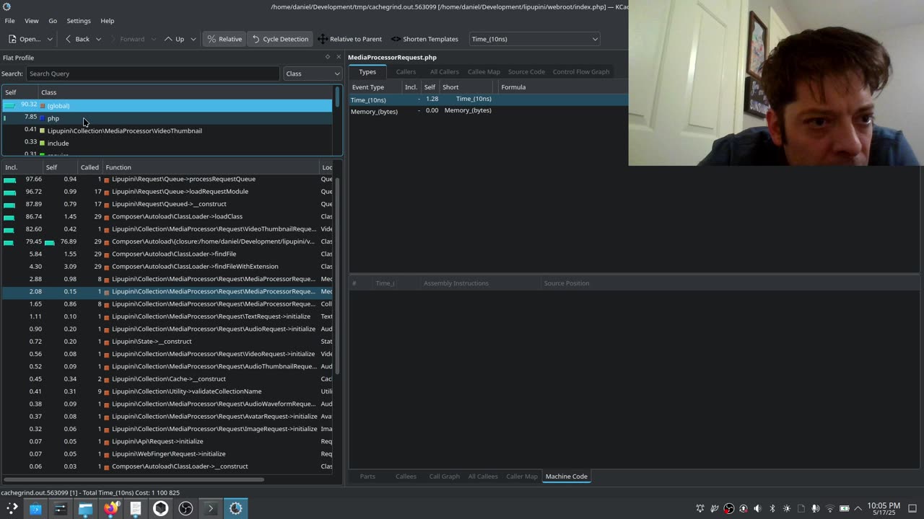
Task: Go Up to the caller function
Action: (174, 39)
